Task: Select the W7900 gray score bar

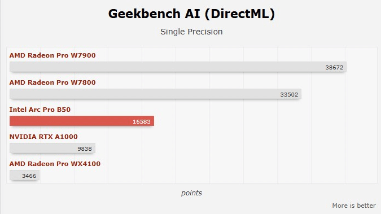Action: click(178, 67)
